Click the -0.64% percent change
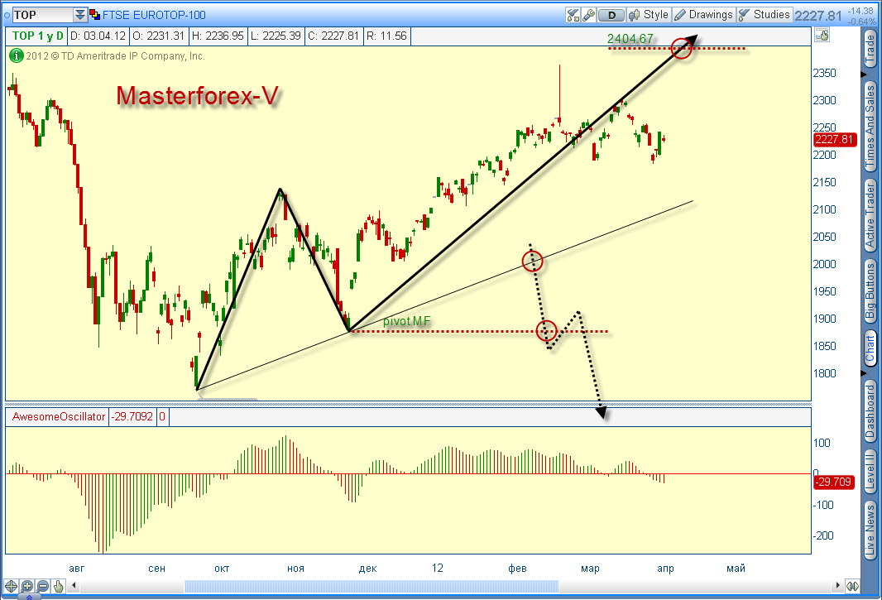The image size is (882, 600). [861, 22]
